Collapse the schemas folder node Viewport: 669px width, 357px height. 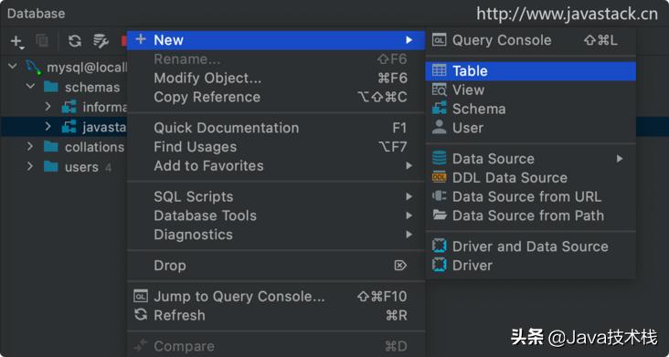(x=30, y=87)
